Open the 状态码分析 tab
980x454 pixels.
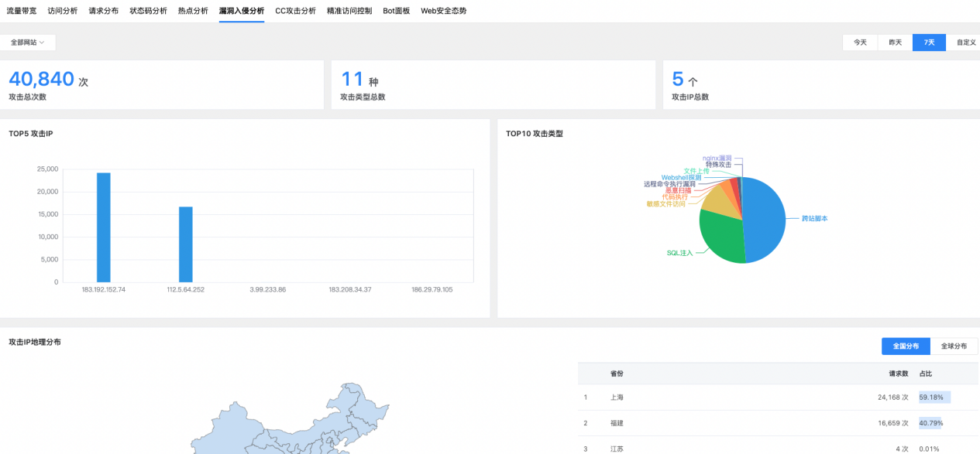[150, 11]
